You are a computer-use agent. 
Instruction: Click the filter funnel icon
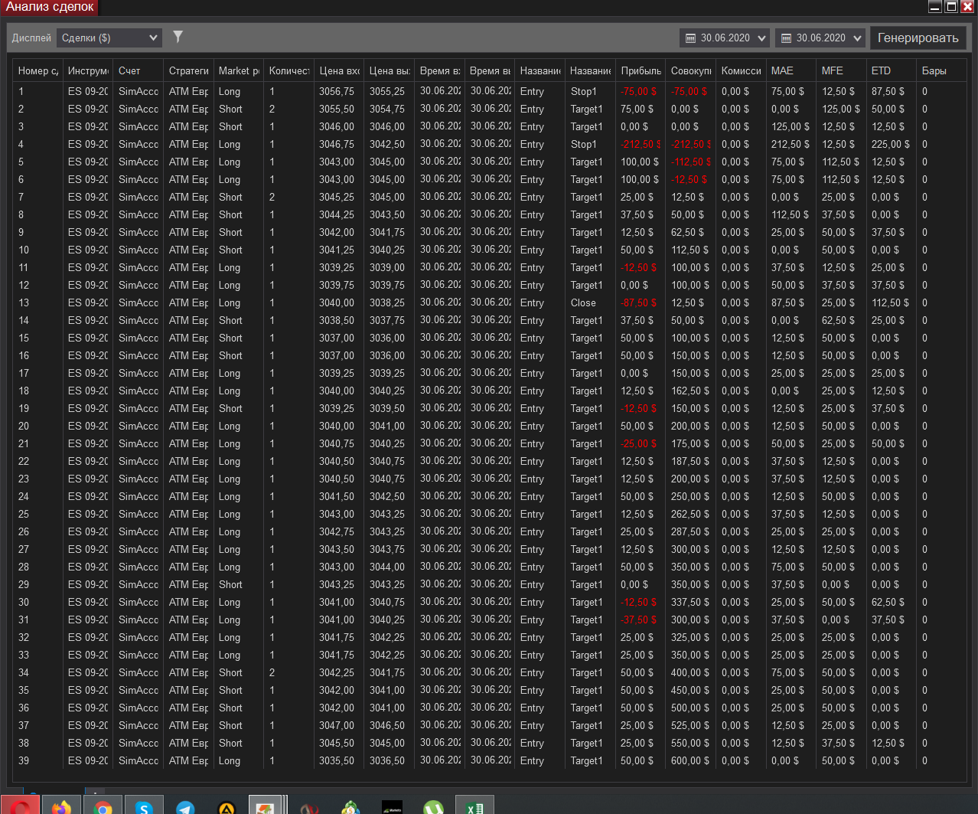pos(178,37)
